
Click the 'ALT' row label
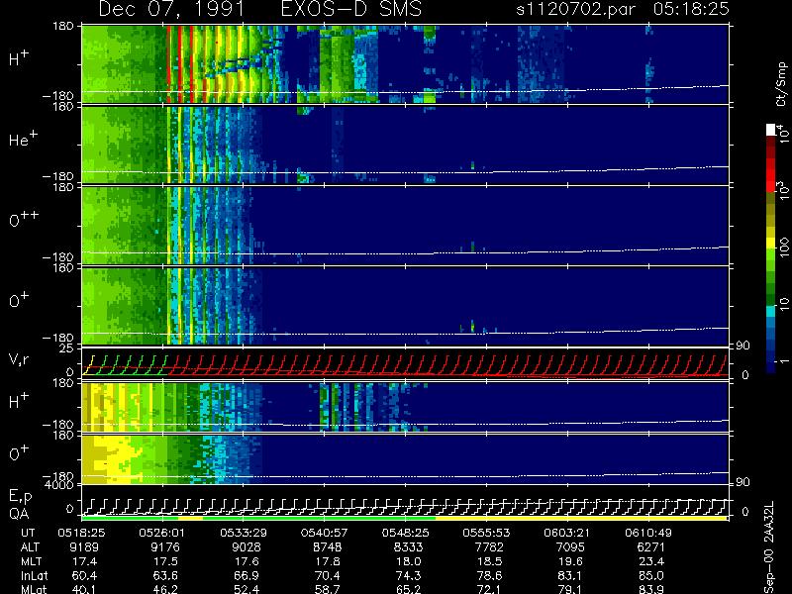pos(31,547)
